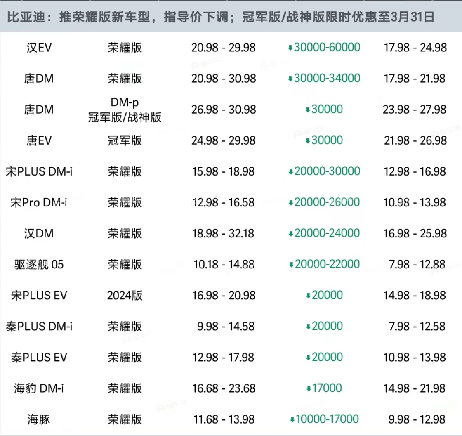
Task: Select the new price 21.98 - 26.98
Action: point(415,141)
